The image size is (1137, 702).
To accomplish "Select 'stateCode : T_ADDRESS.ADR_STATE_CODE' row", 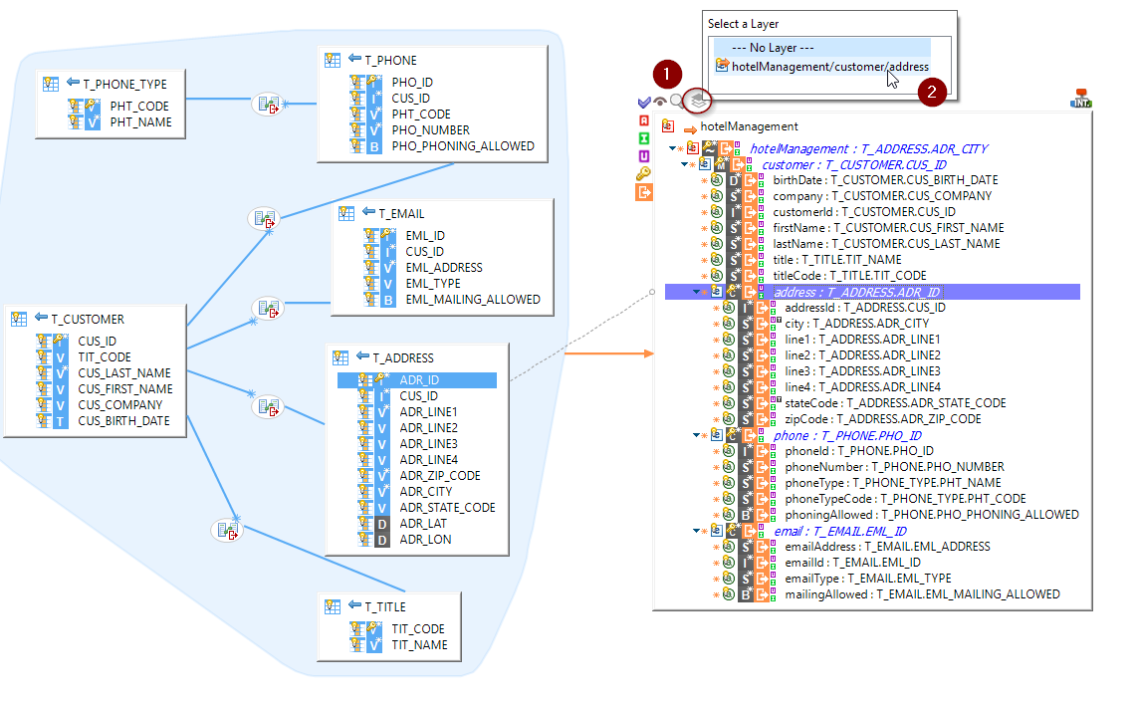I will coord(895,403).
